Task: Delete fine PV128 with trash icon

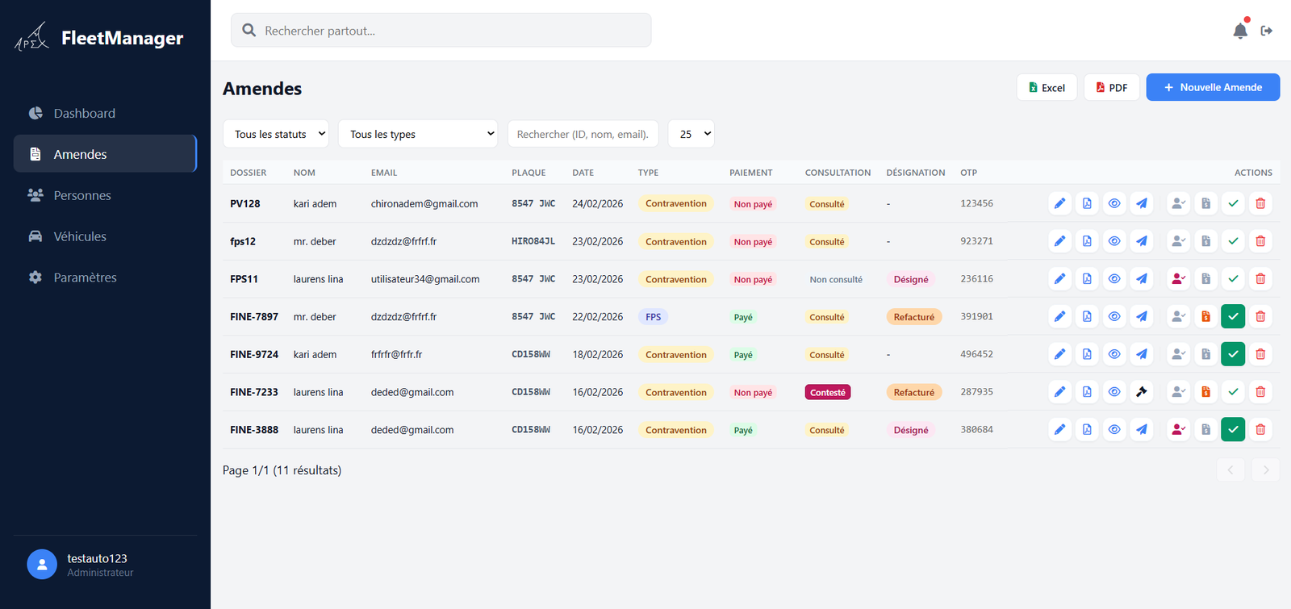Action: (x=1260, y=203)
